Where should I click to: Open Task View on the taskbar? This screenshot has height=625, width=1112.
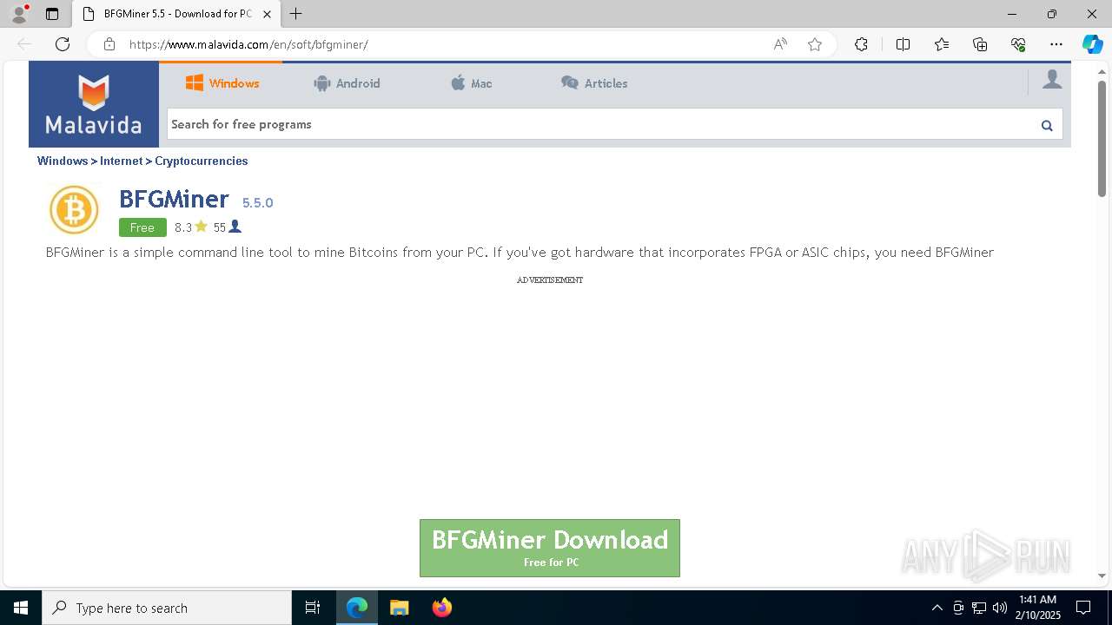313,608
